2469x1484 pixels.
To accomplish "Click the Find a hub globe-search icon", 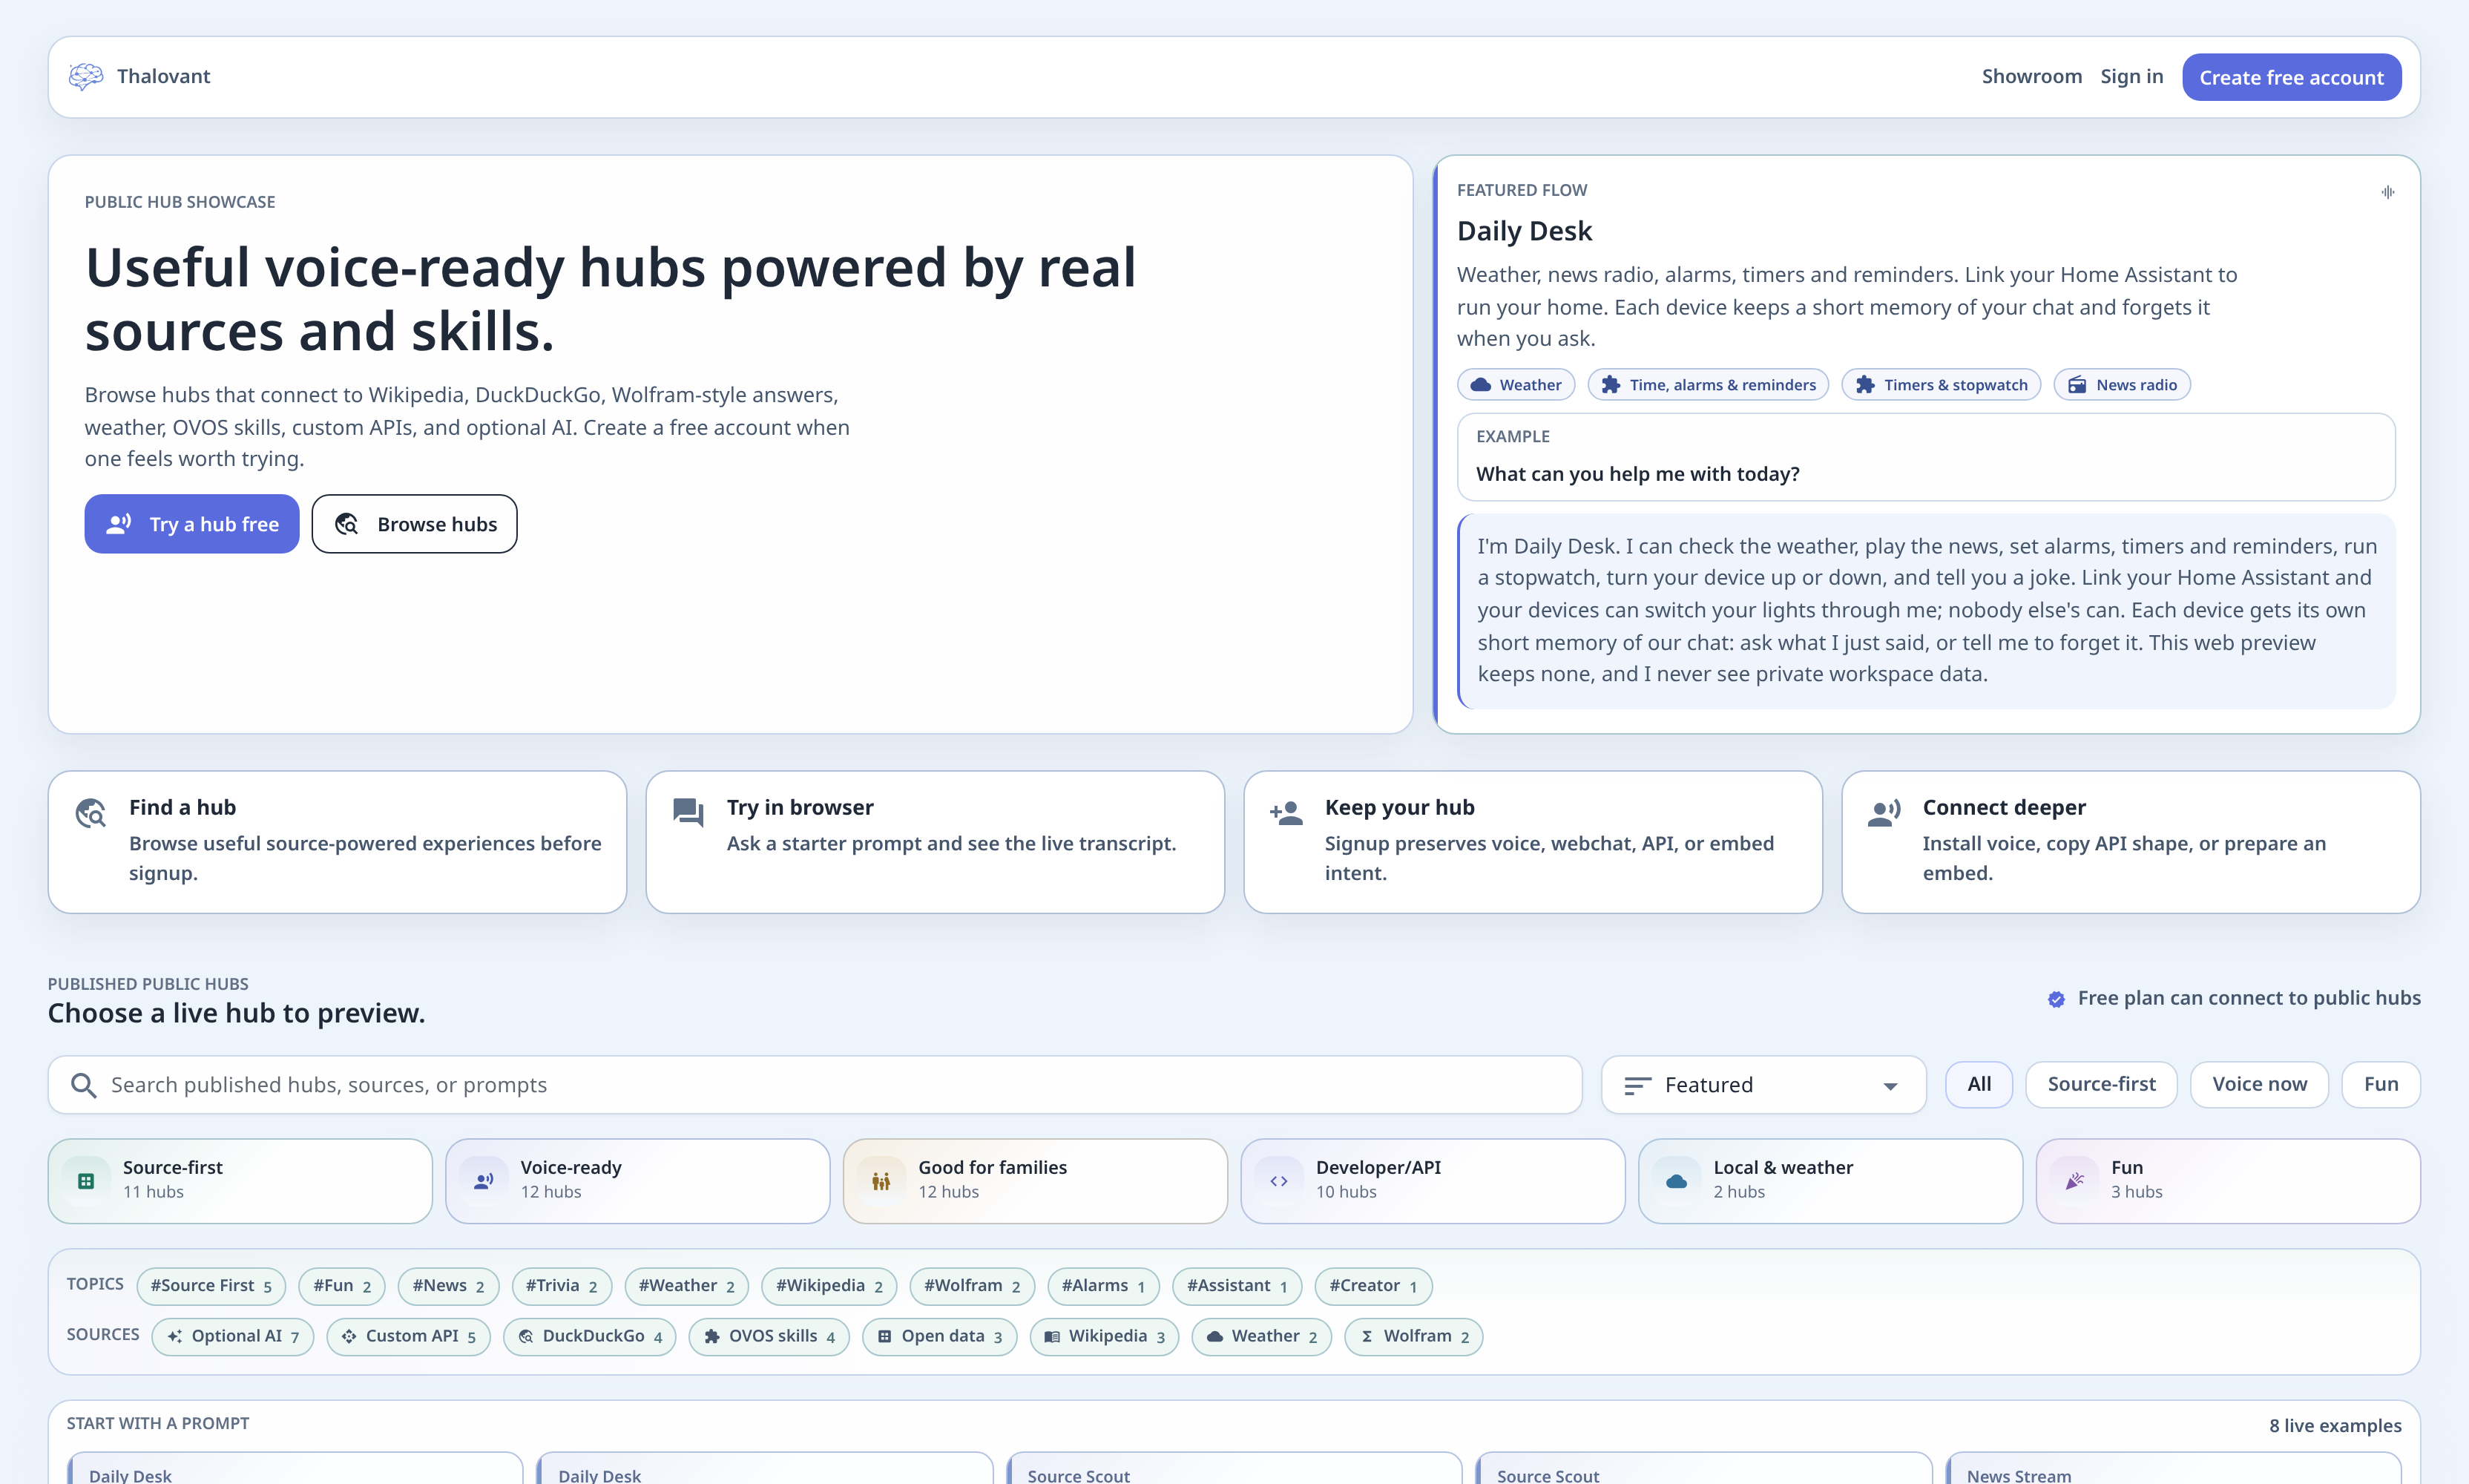I will [91, 813].
